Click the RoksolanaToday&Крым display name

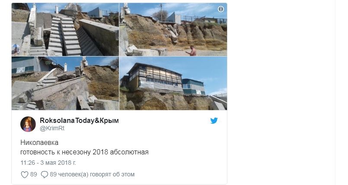79,121
